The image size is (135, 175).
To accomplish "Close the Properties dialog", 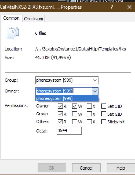I will [130, 7].
